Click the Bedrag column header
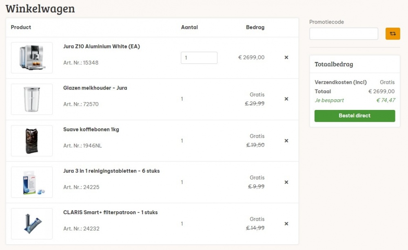Viewport: 408px width, 250px height. click(x=255, y=27)
